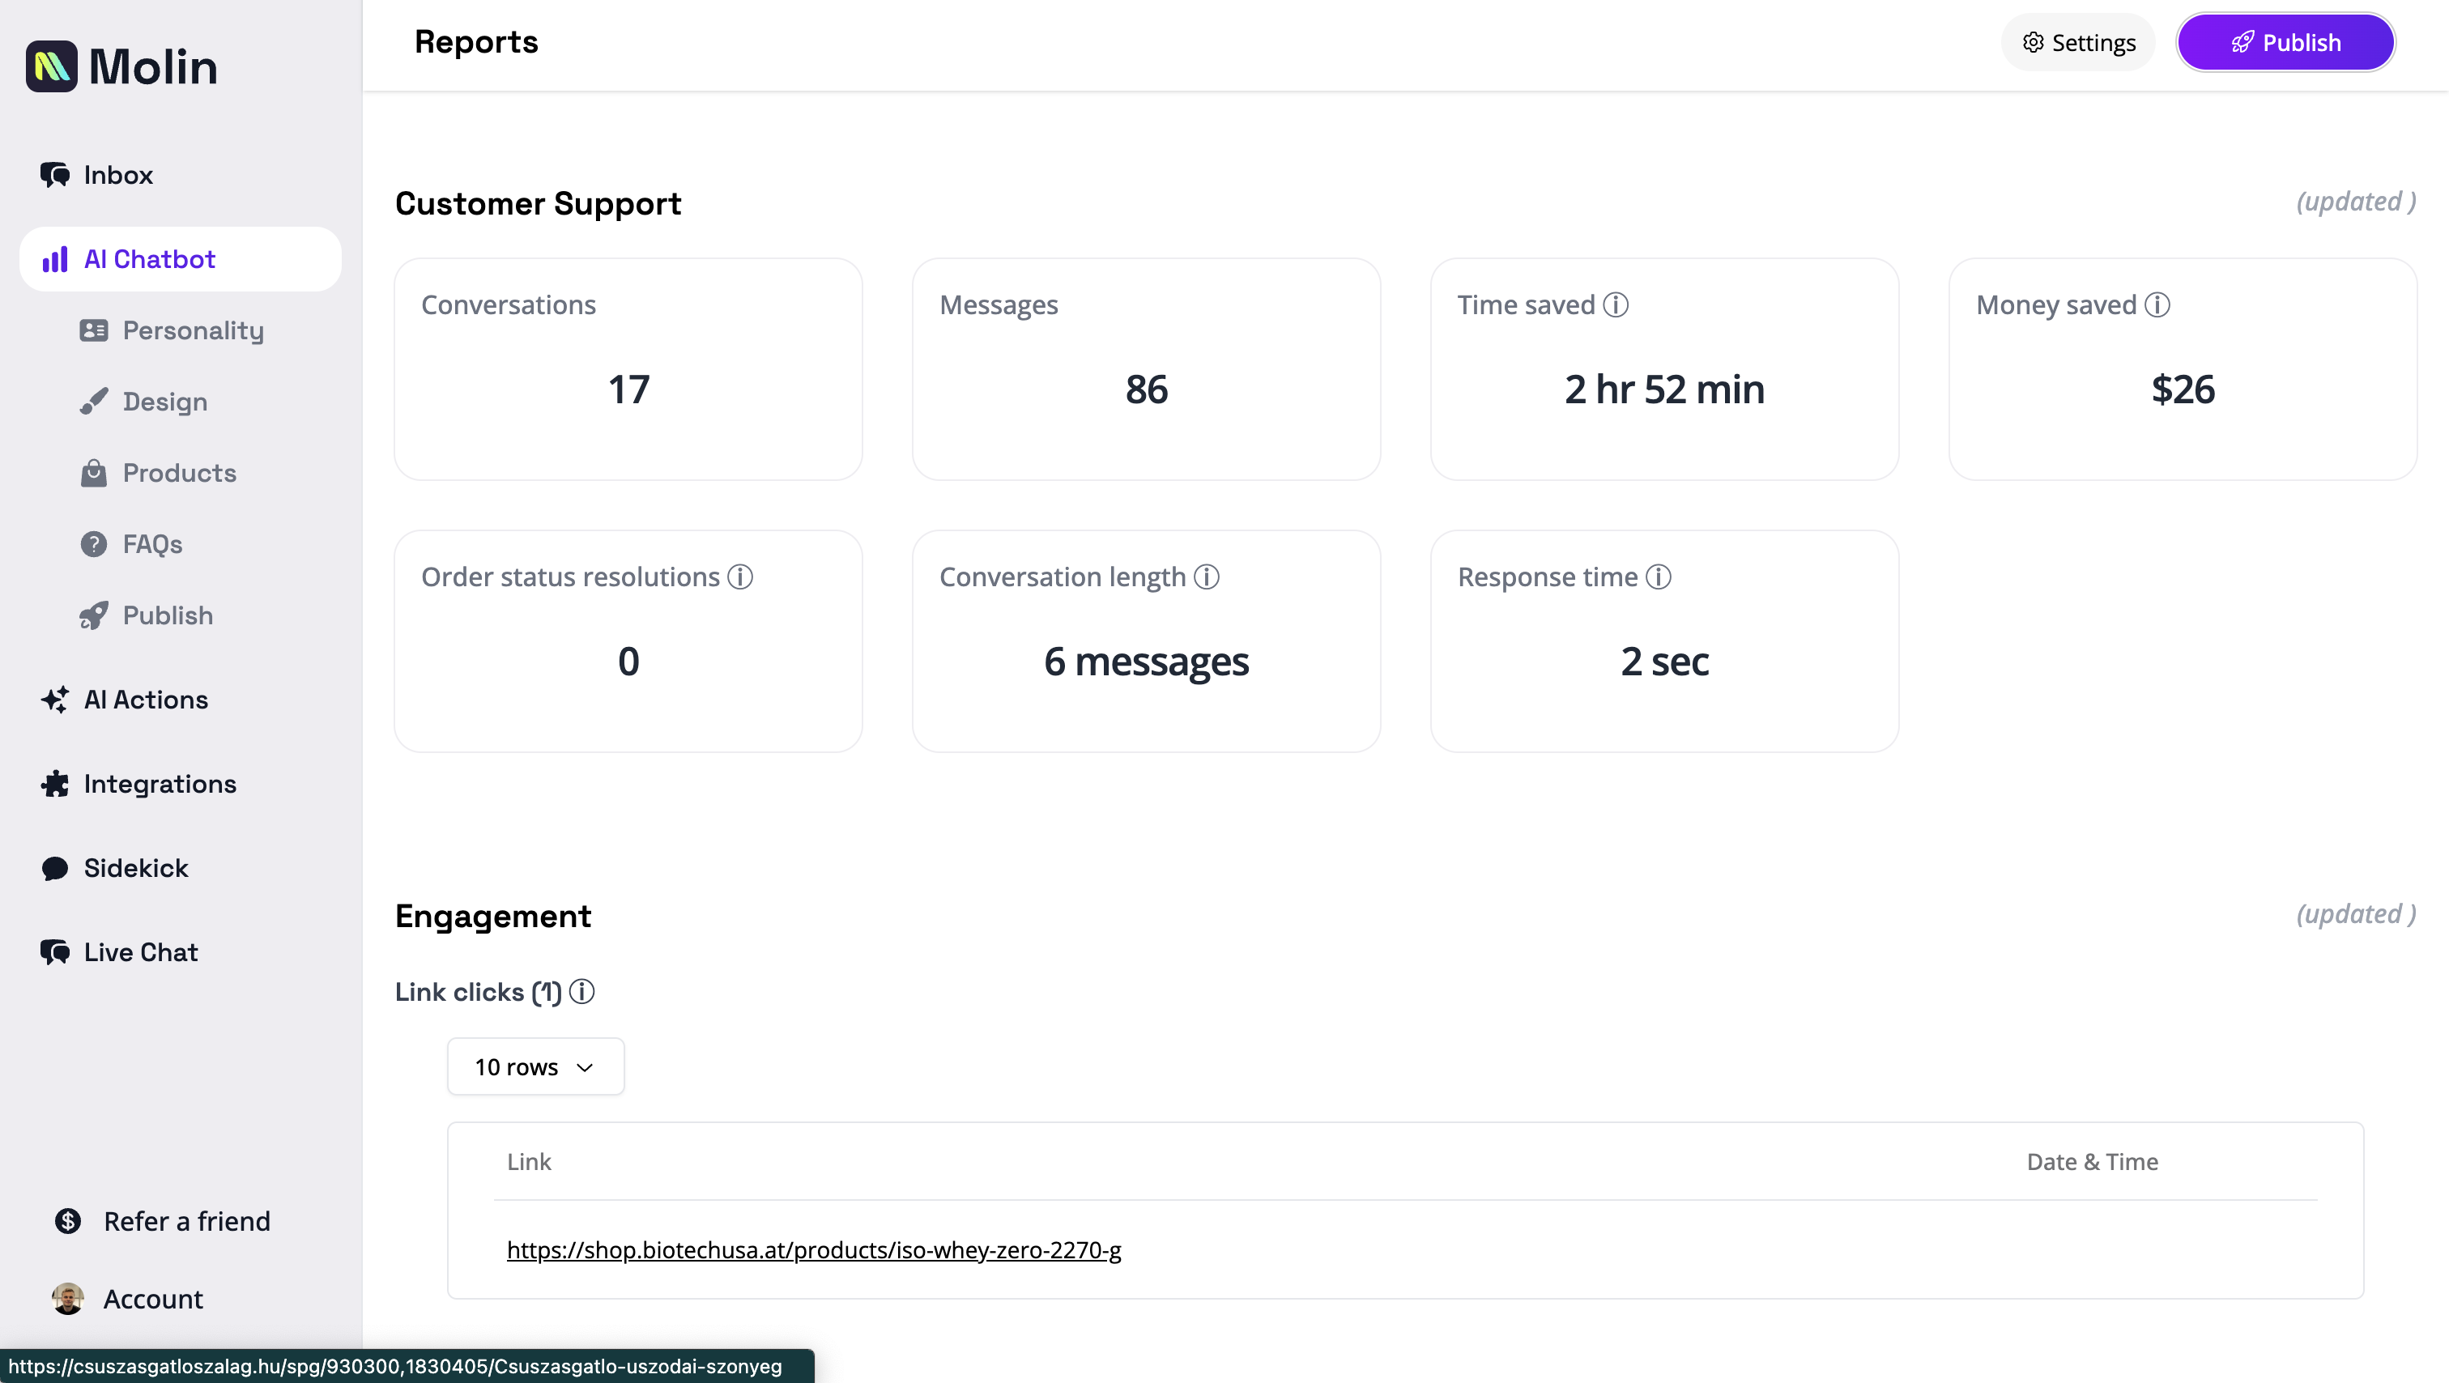The width and height of the screenshot is (2449, 1383).
Task: Open the 10 rows dropdown
Action: click(x=535, y=1066)
